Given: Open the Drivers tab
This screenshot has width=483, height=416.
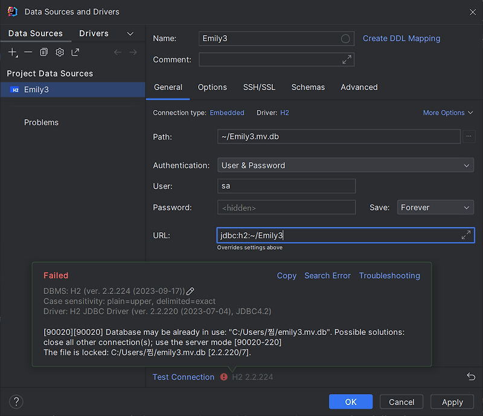Looking at the screenshot, I should (x=94, y=33).
